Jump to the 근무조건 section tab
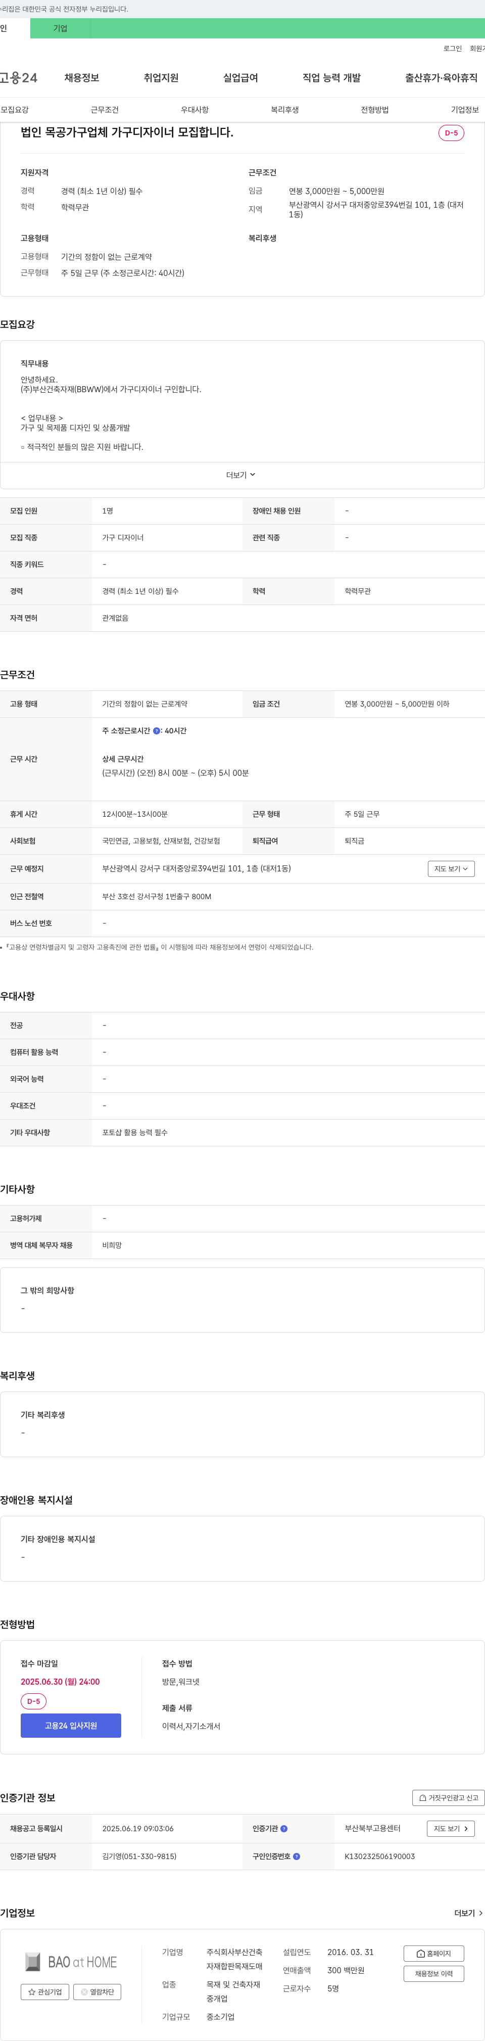This screenshot has width=485, height=2041. pyautogui.click(x=105, y=110)
